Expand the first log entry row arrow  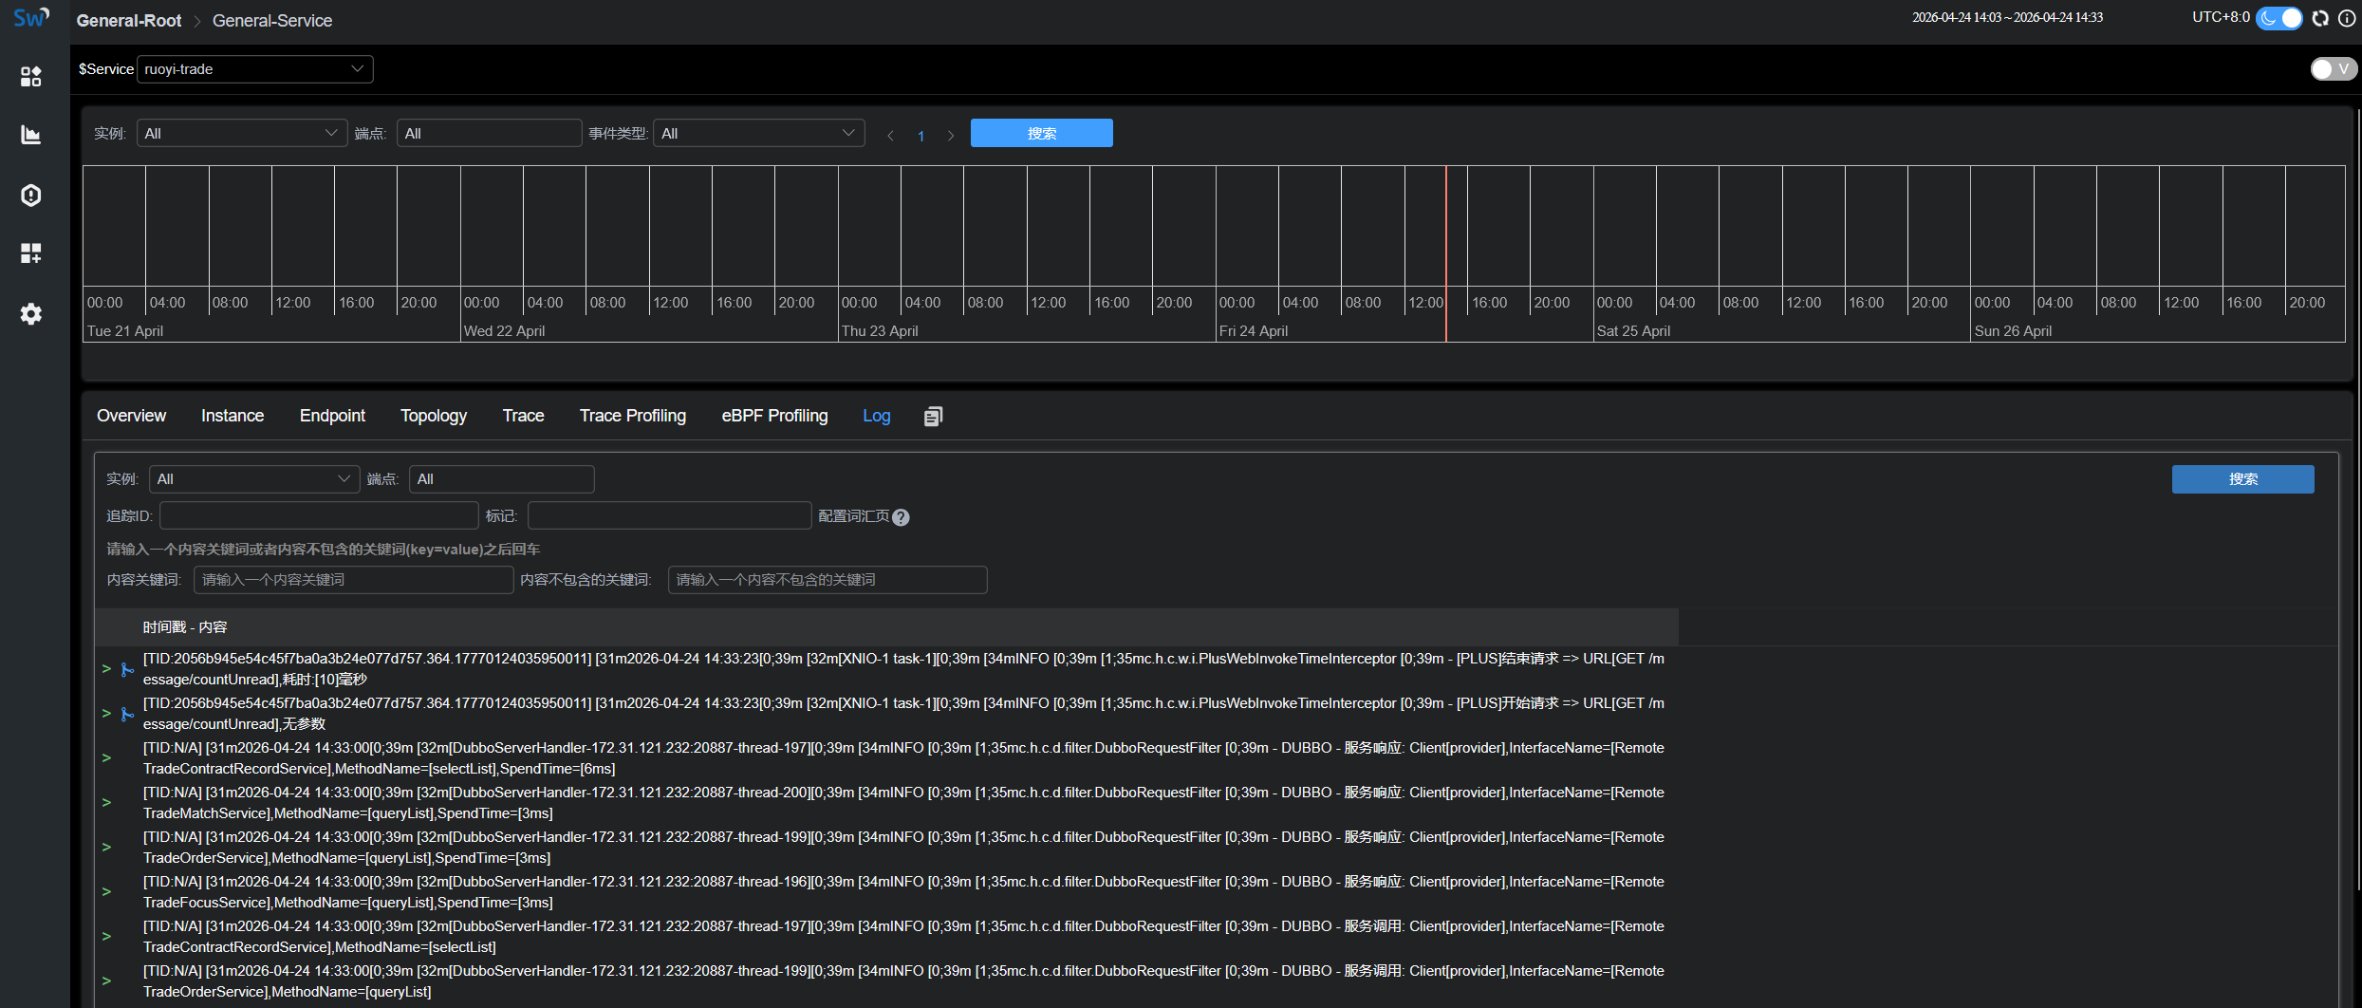[x=106, y=669]
